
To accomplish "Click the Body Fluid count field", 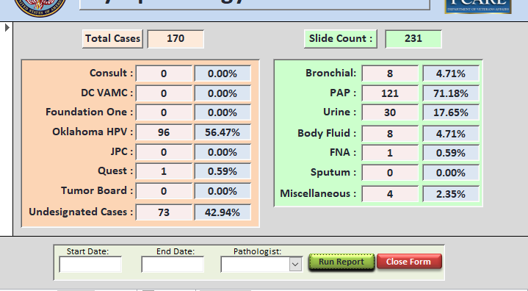I will (x=390, y=134).
